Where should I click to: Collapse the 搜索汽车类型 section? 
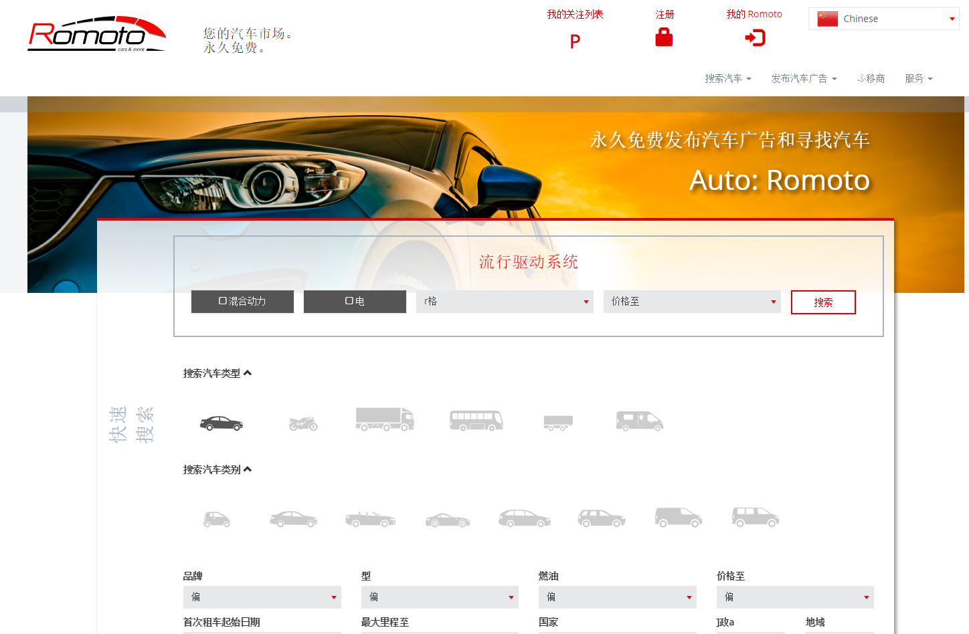pyautogui.click(x=217, y=373)
